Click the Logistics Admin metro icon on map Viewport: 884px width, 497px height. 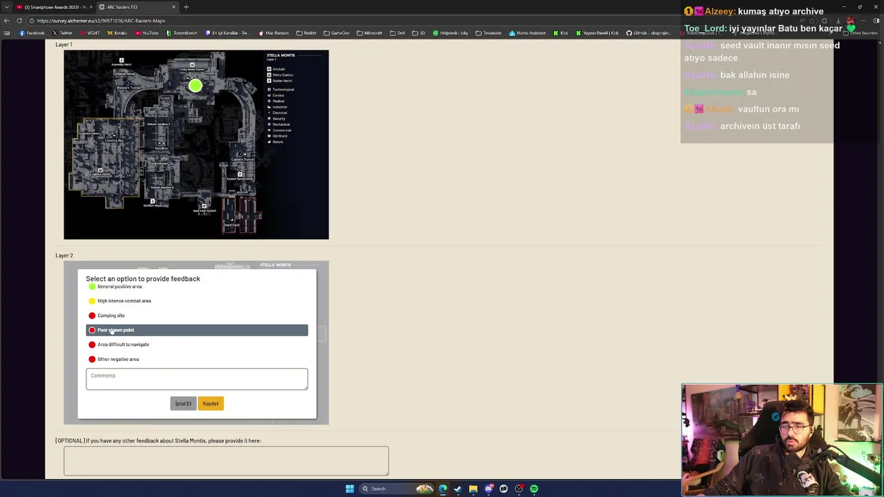(100, 170)
